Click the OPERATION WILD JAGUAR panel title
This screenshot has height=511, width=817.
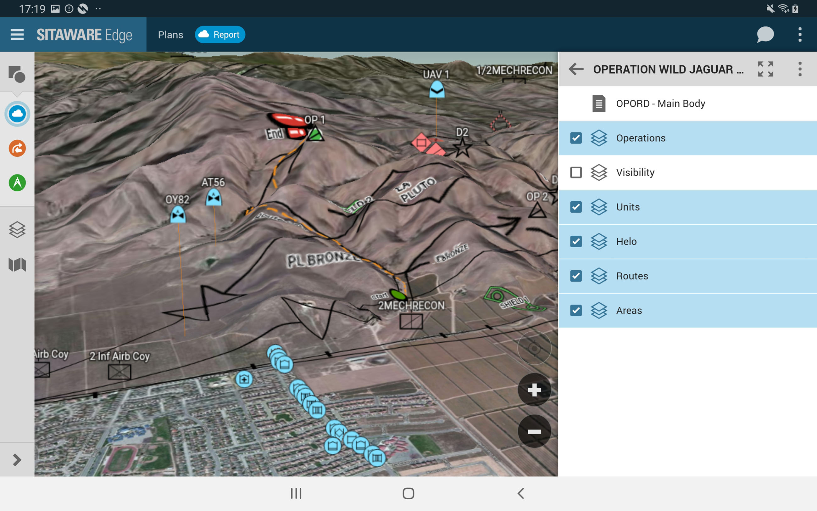pyautogui.click(x=668, y=69)
